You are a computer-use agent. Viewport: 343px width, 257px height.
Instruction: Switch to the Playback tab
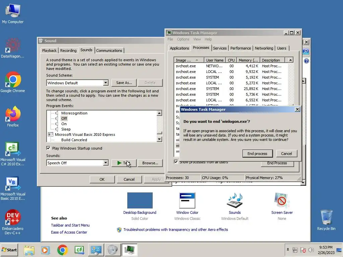coord(49,51)
